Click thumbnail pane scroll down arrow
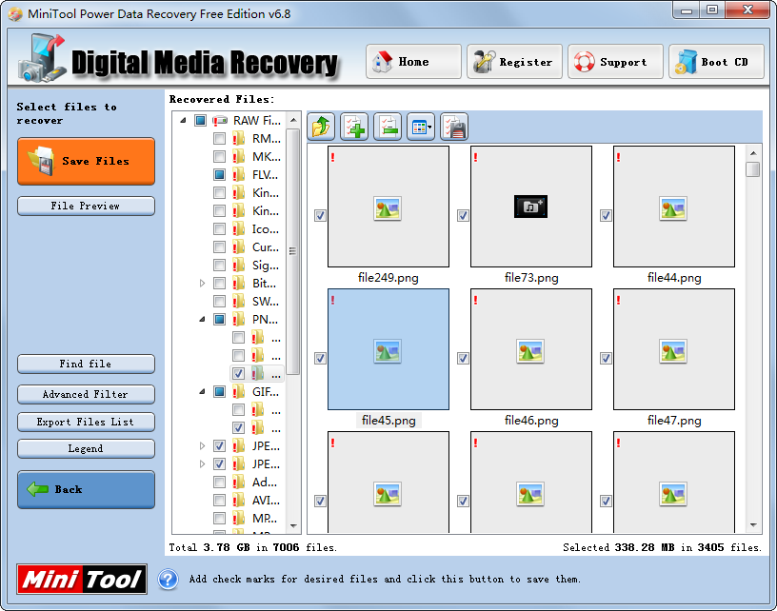The image size is (777, 611). (x=753, y=524)
